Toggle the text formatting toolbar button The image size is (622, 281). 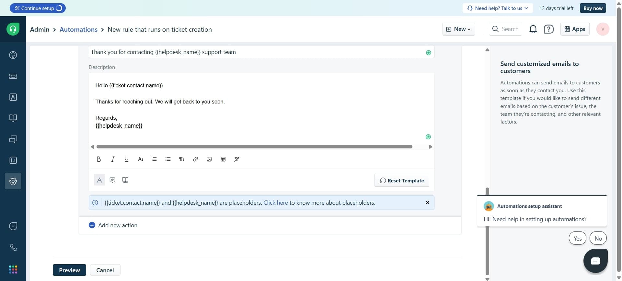tap(99, 180)
